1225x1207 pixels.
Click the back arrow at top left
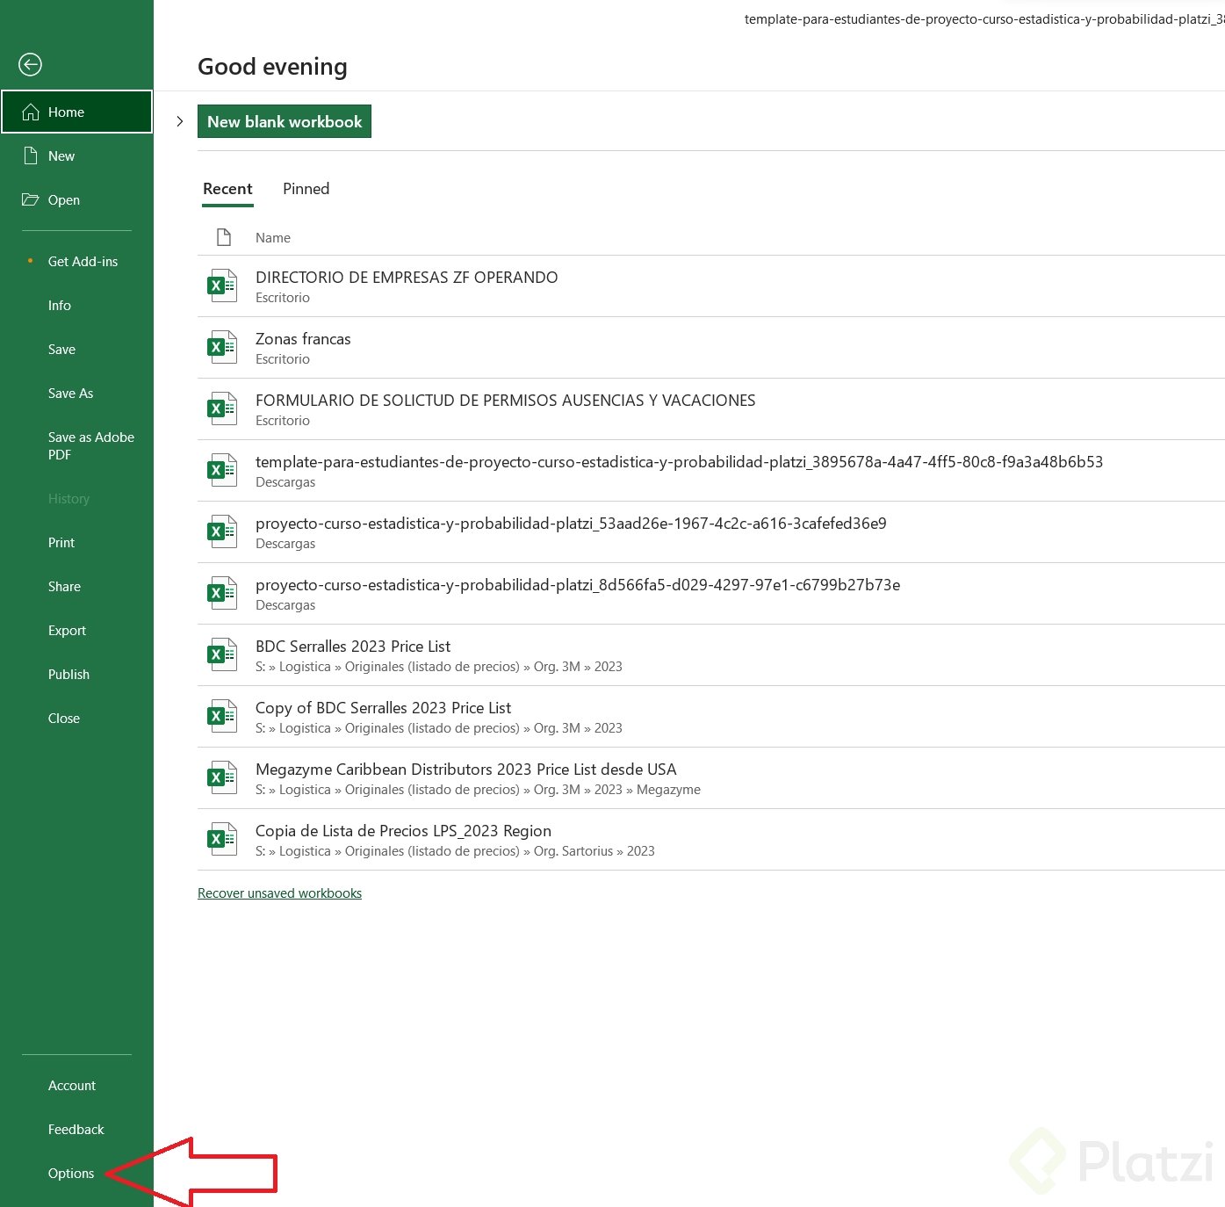[29, 64]
